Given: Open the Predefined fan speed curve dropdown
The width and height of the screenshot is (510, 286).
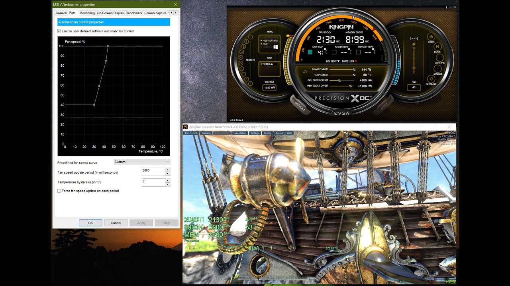Looking at the screenshot, I should (142, 162).
